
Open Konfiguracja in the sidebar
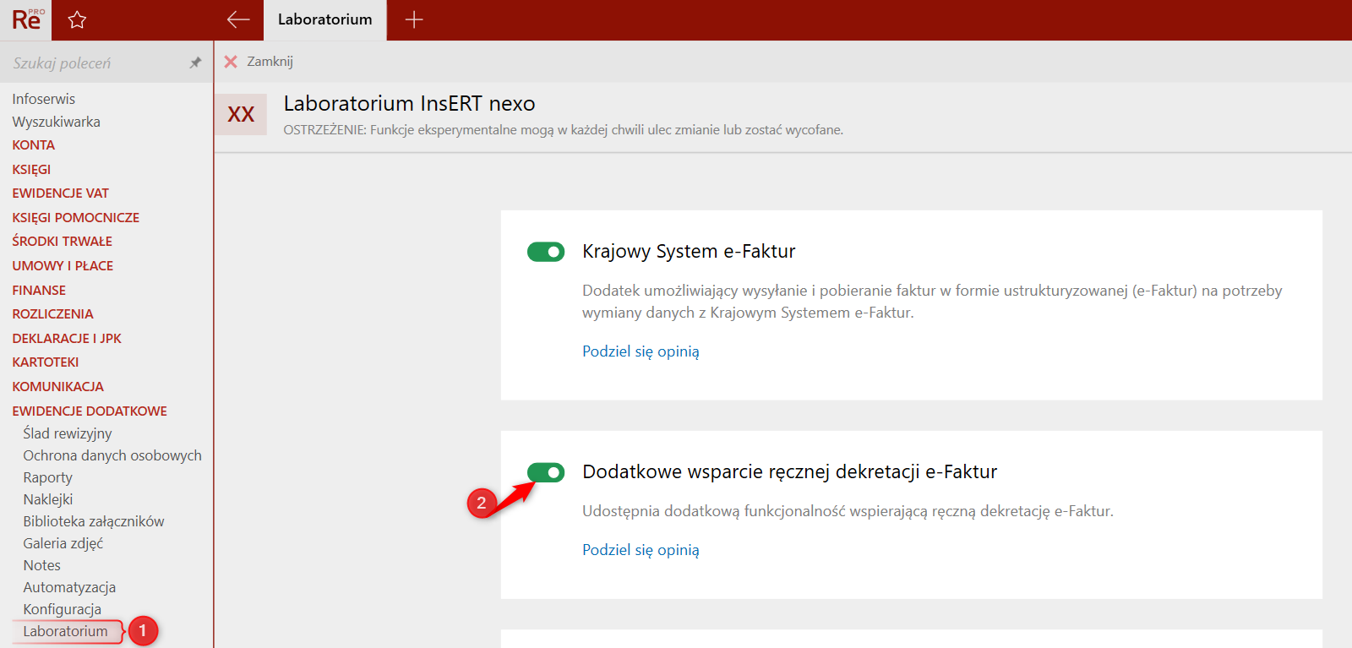(x=63, y=609)
